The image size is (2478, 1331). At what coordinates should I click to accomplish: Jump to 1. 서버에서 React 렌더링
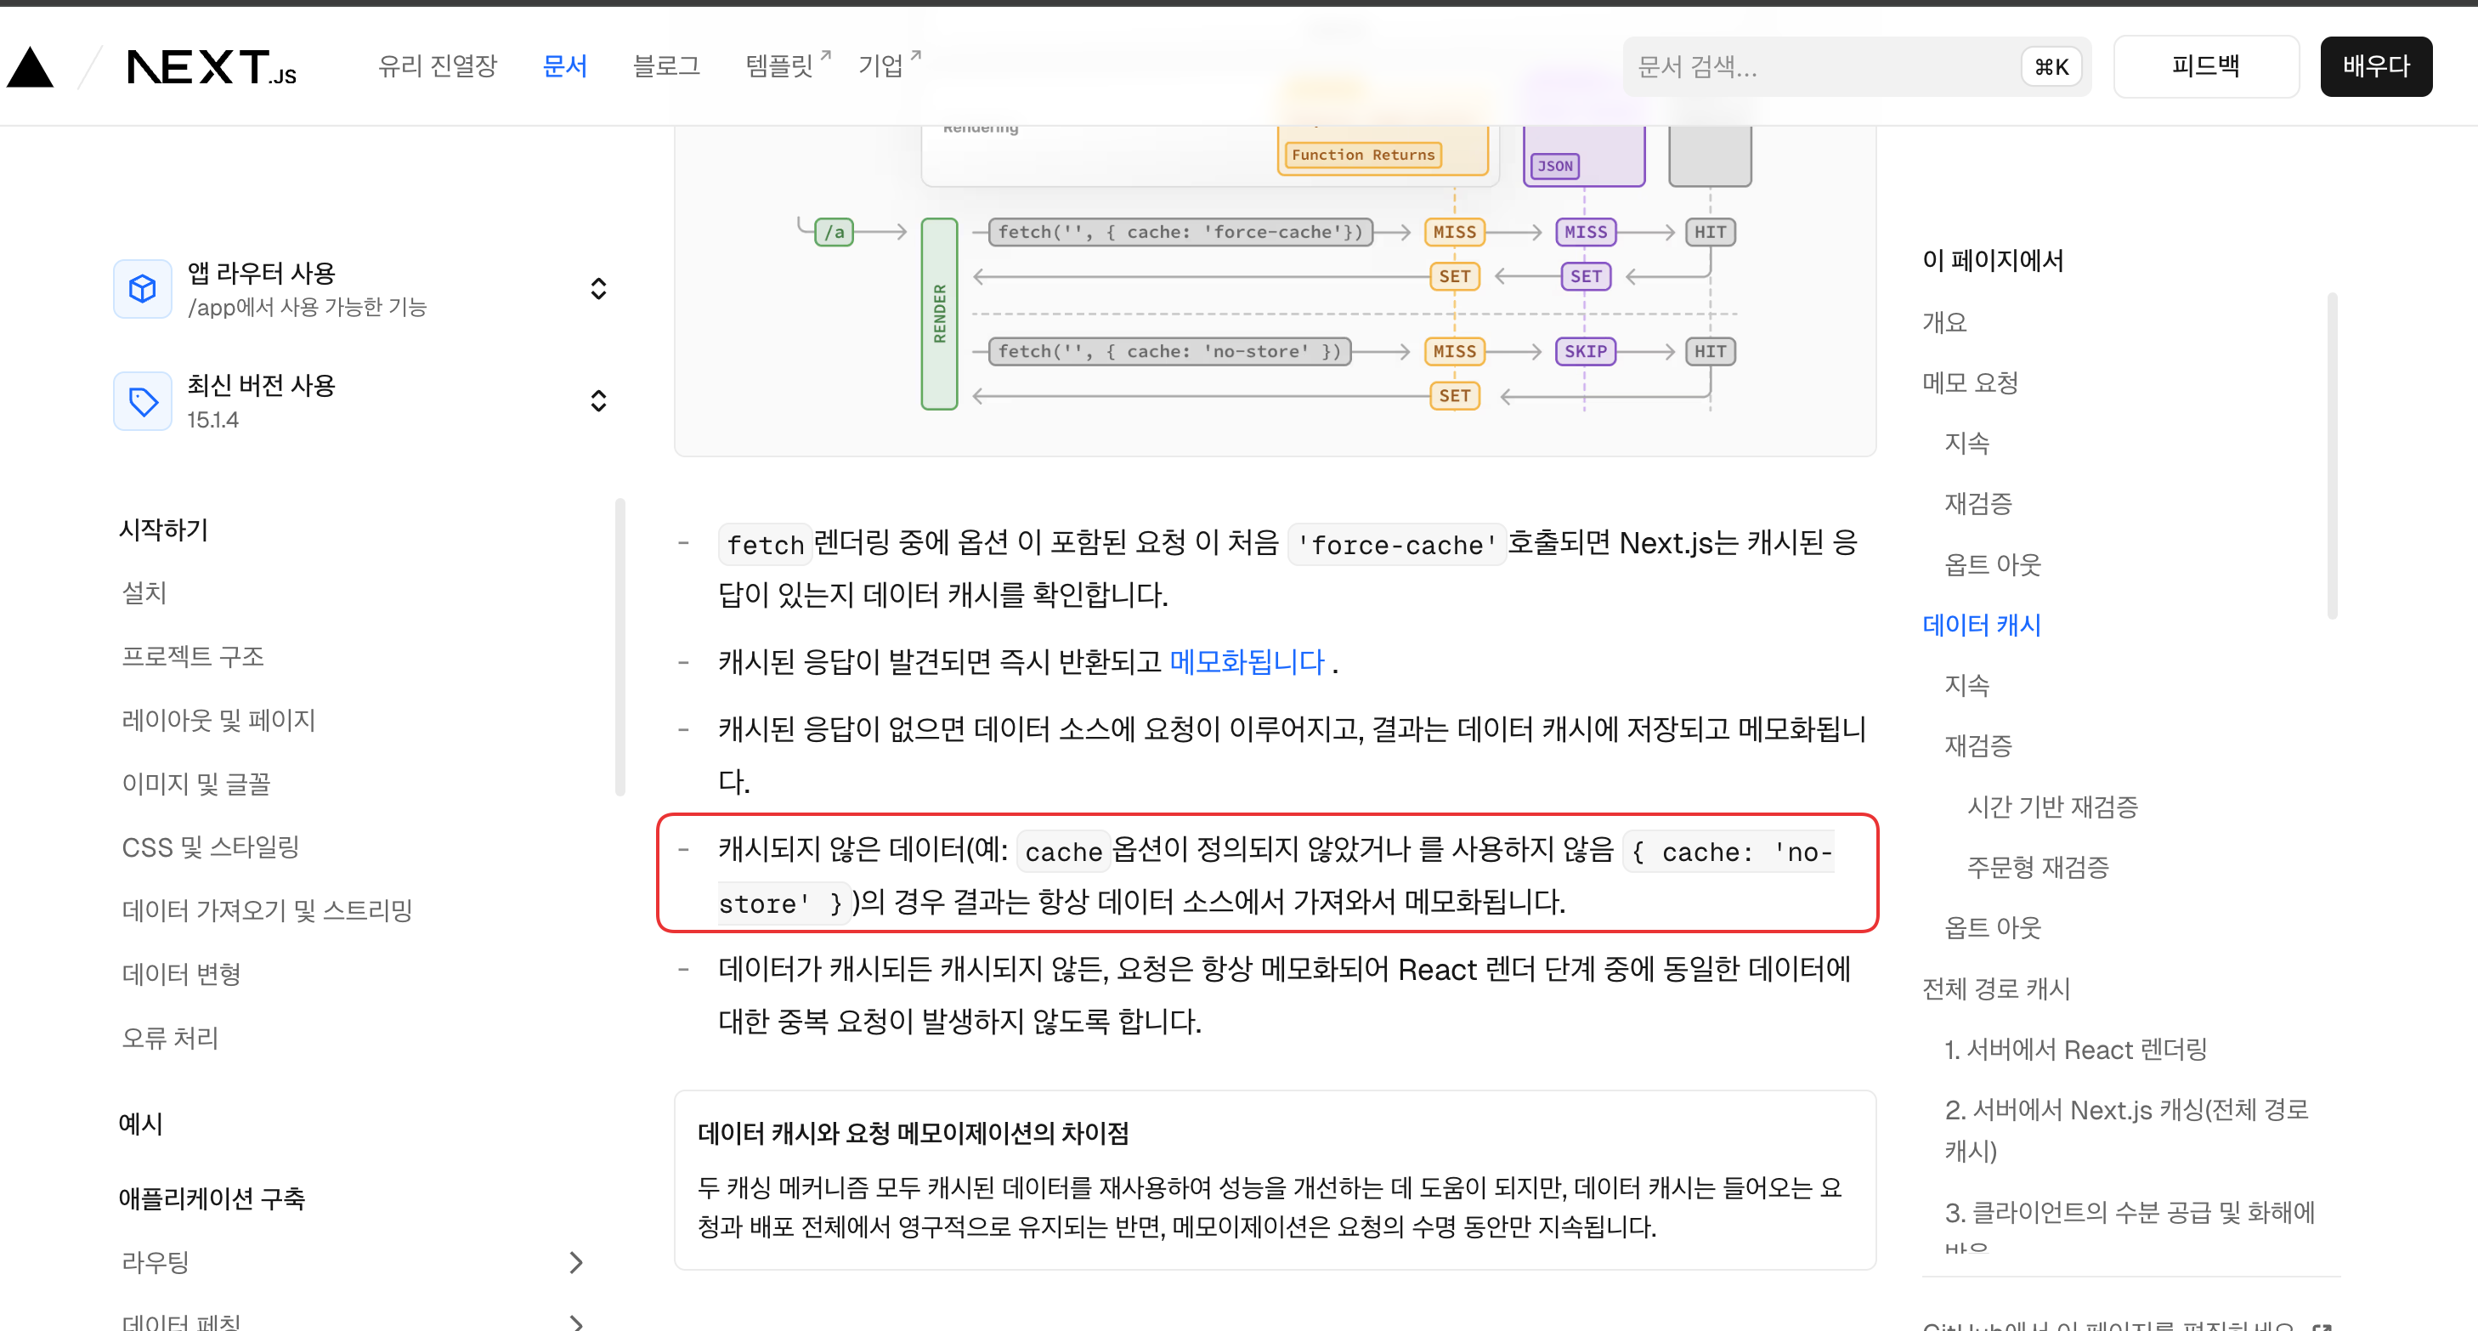point(2076,1049)
